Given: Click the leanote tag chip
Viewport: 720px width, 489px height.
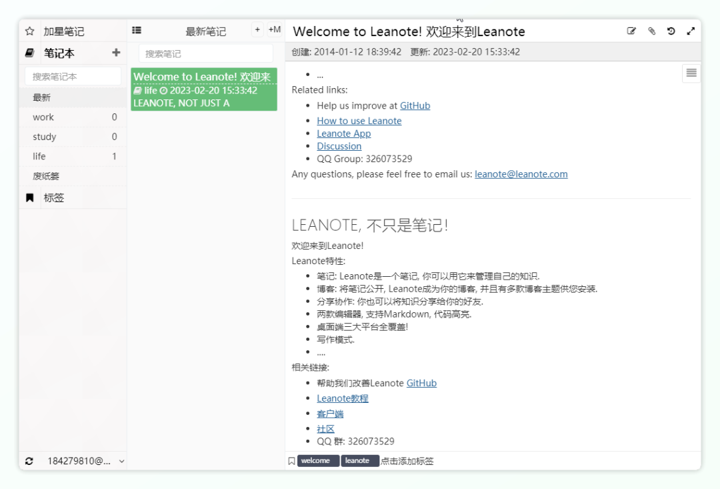Looking at the screenshot, I should coord(360,461).
